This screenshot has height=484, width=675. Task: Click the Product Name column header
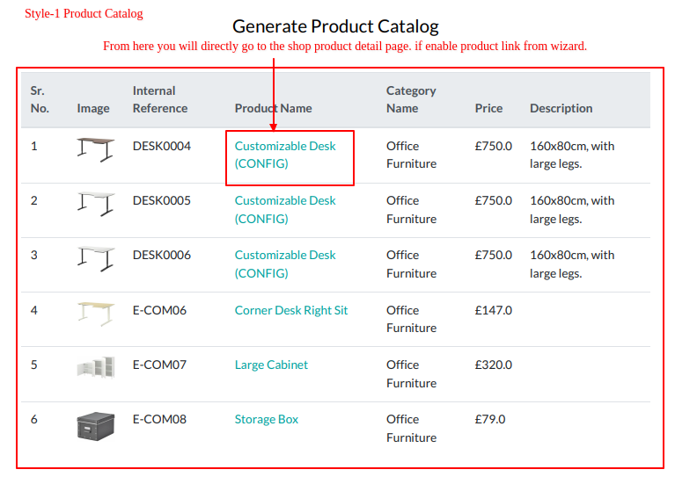point(274,108)
